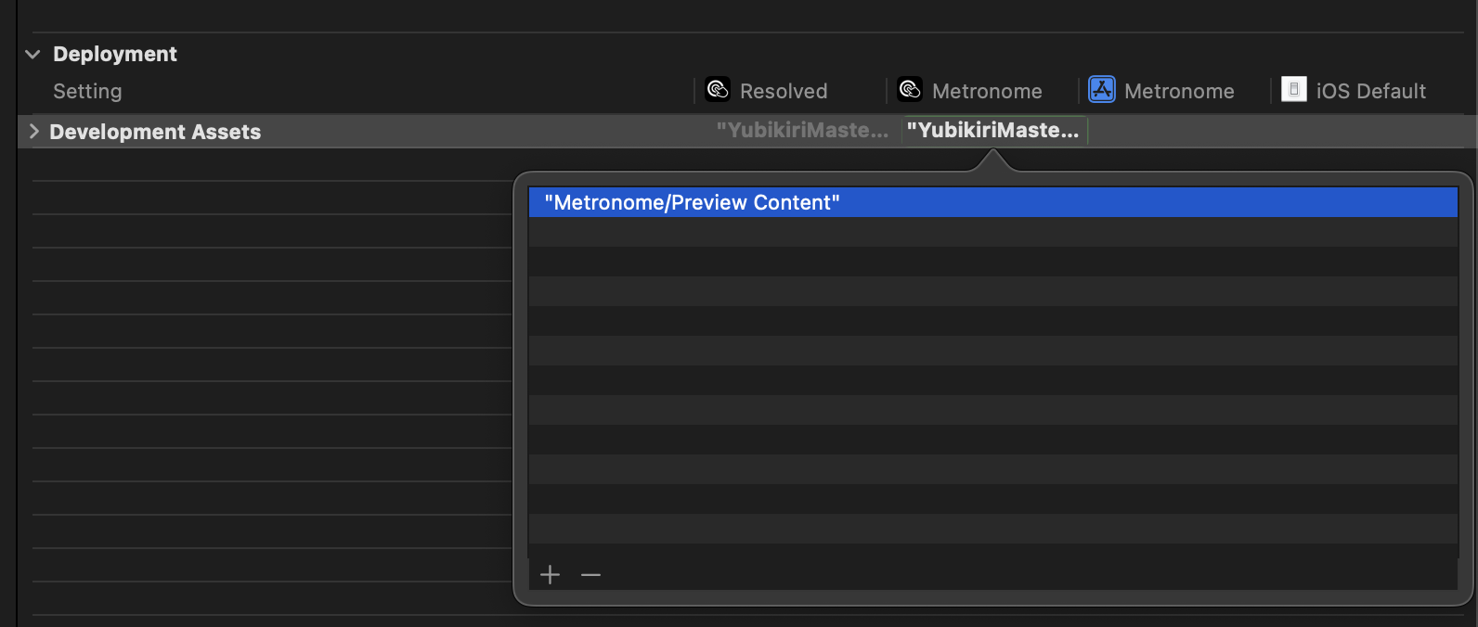Viewport: 1478px width, 627px height.
Task: Click the iOS Default column label
Action: [x=1370, y=91]
